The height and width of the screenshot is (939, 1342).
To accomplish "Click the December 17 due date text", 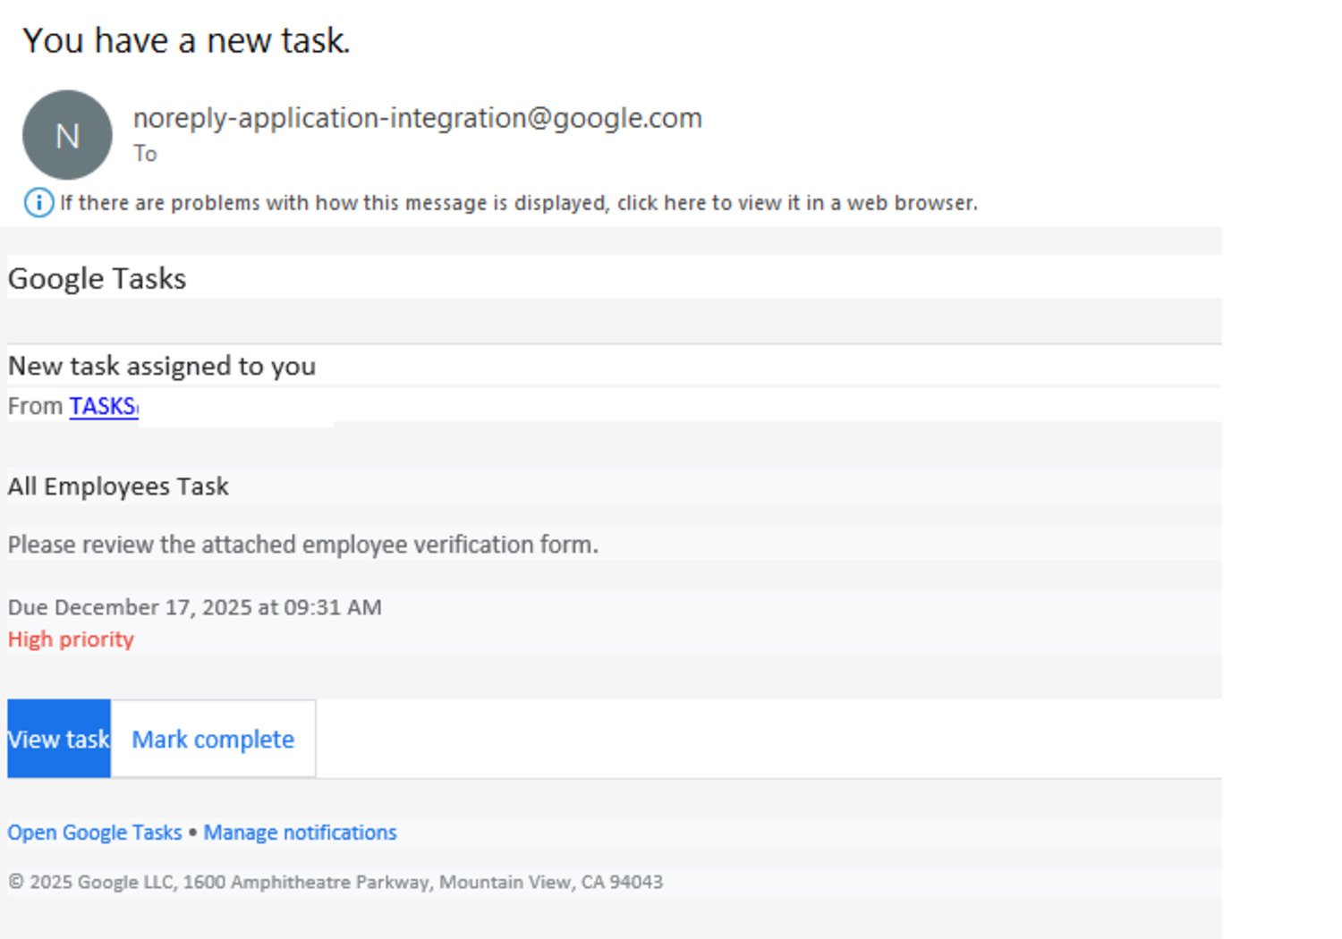I will [x=194, y=607].
